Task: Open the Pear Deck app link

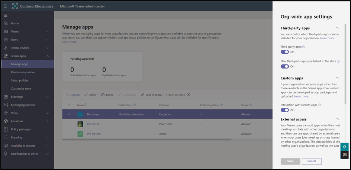Action: (x=93, y=124)
